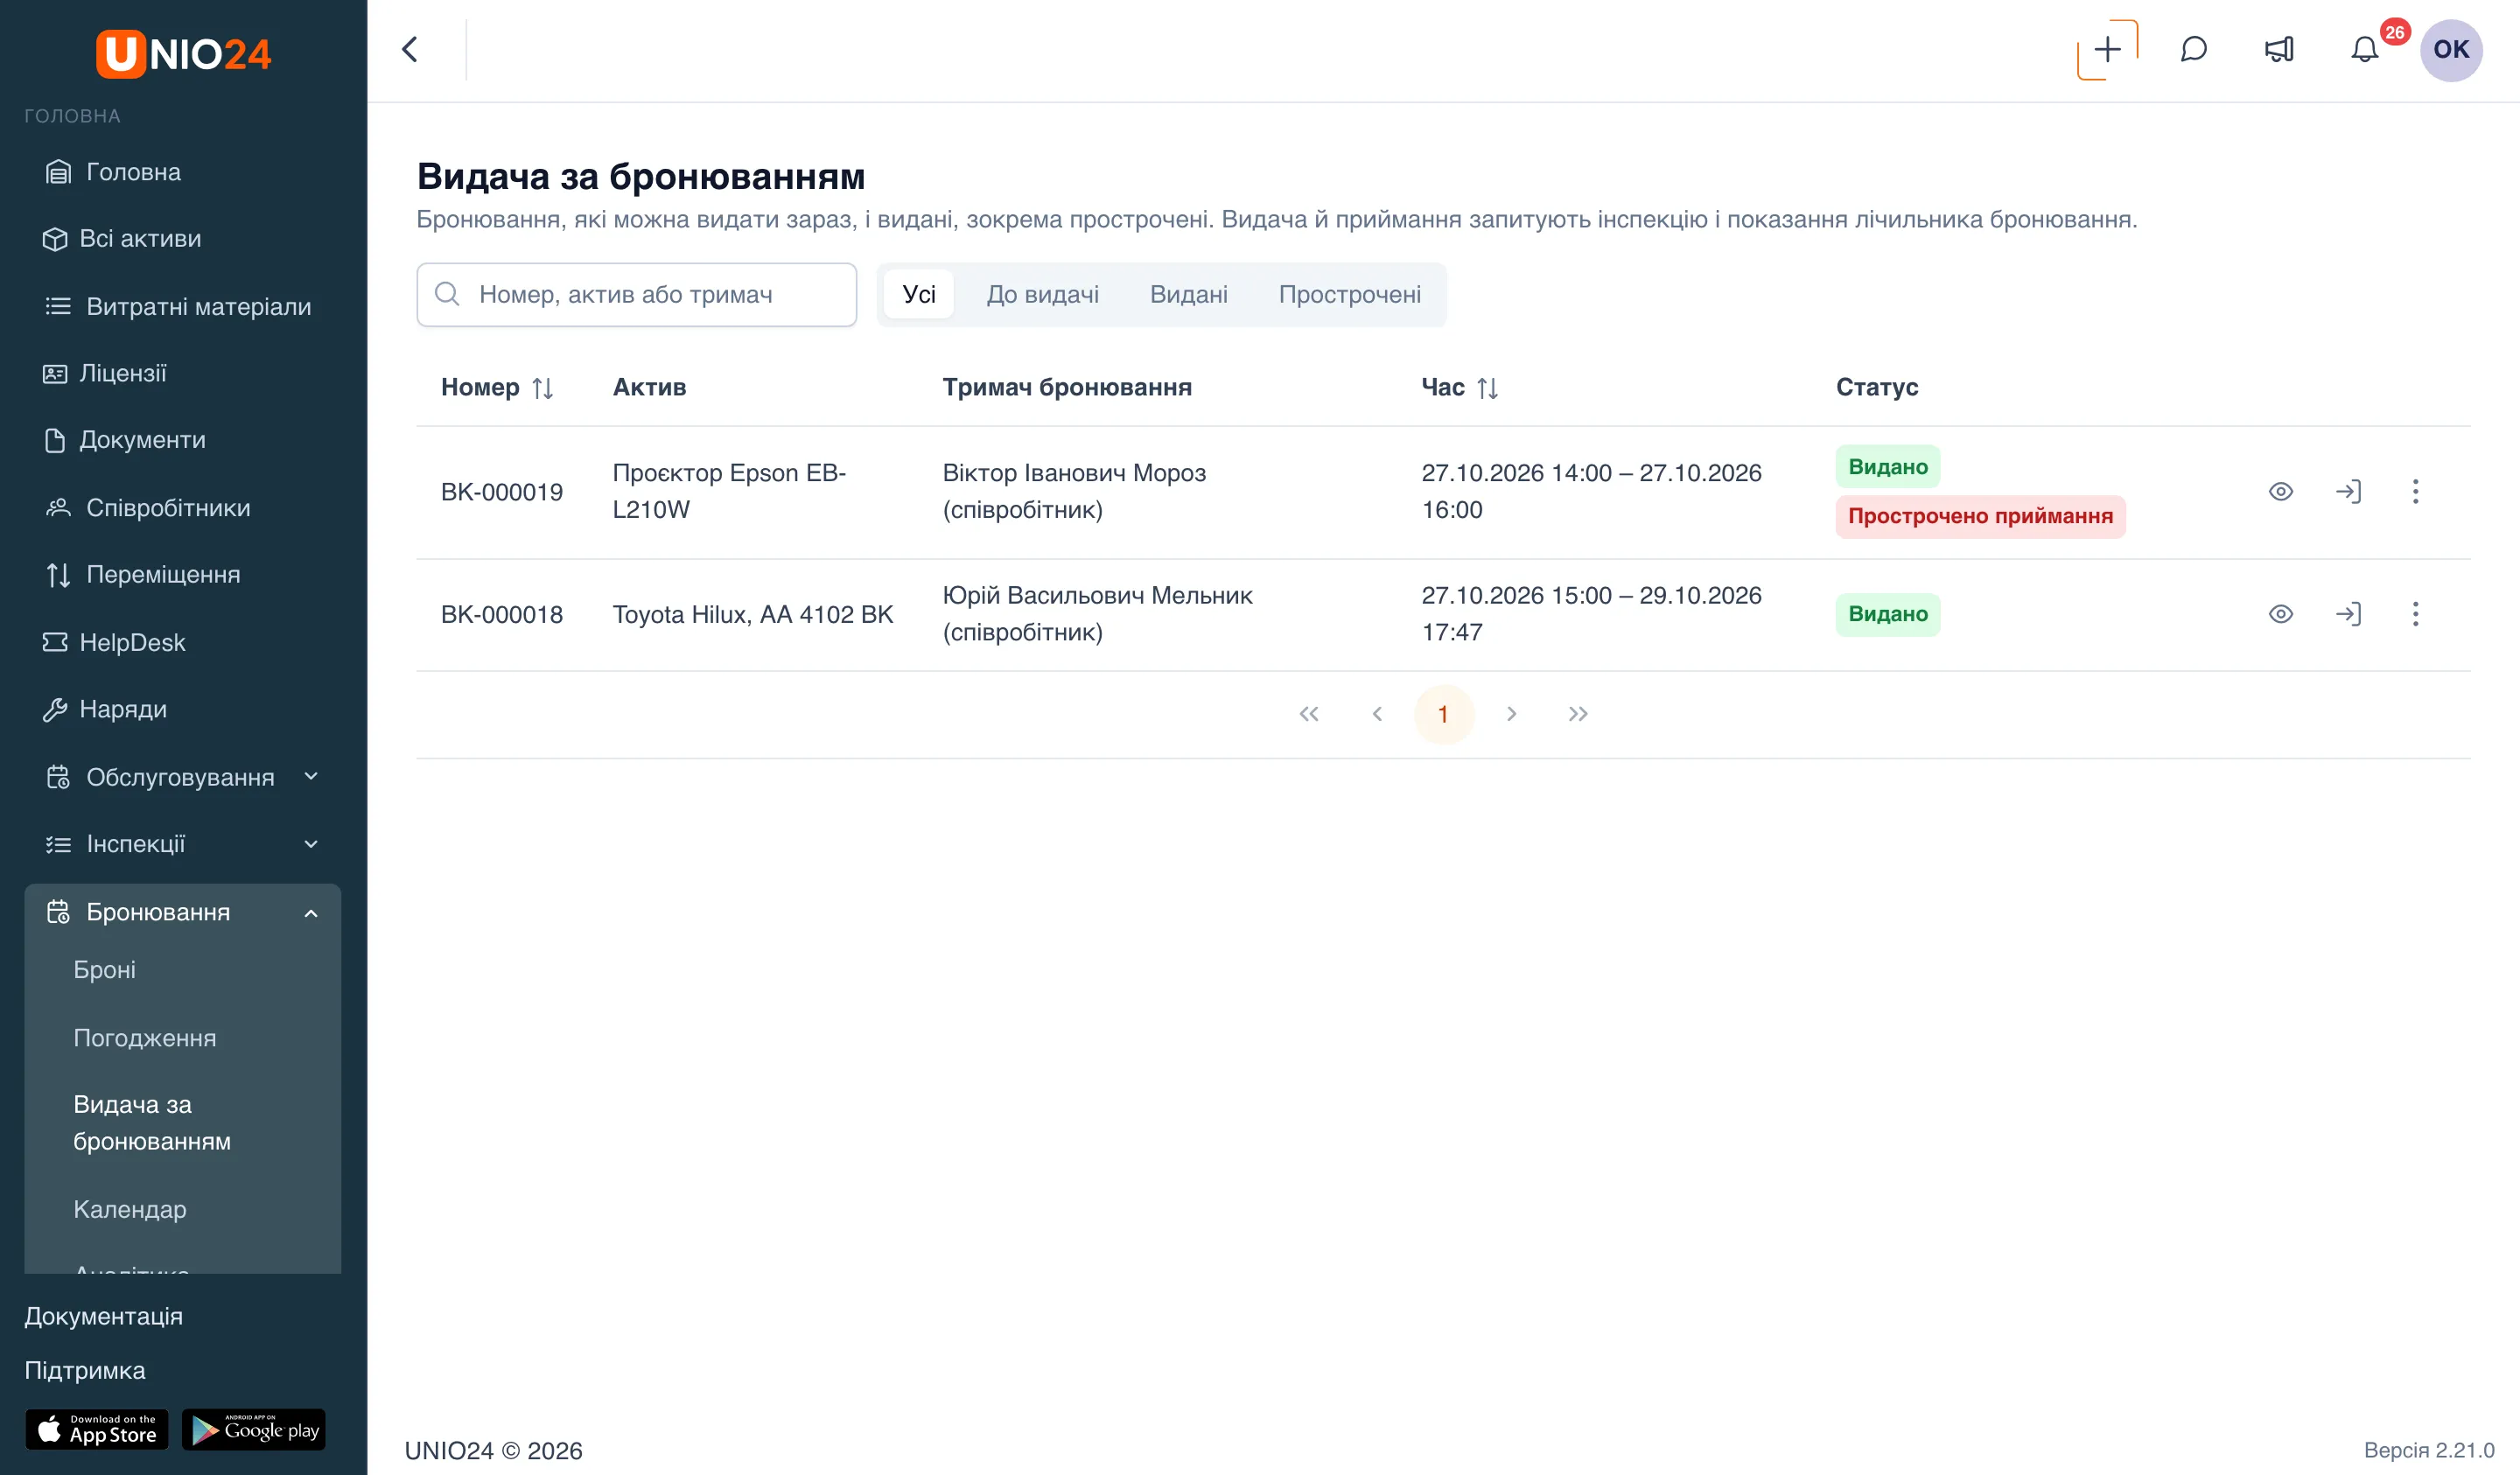Open Документи in sidebar
The image size is (2520, 1475).
pyautogui.click(x=183, y=440)
